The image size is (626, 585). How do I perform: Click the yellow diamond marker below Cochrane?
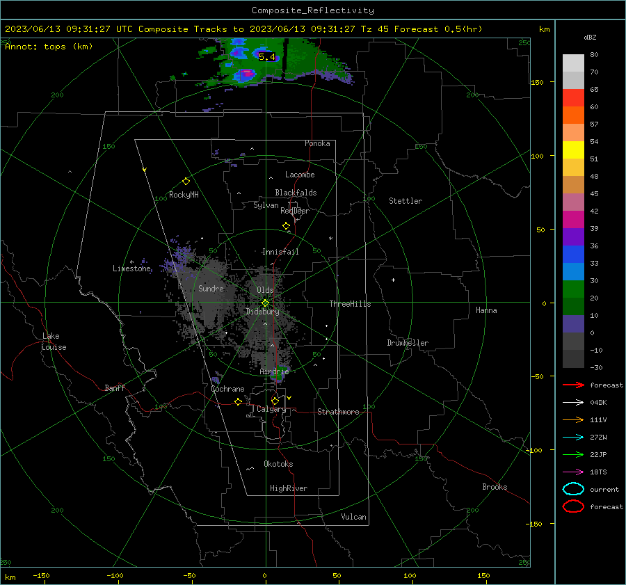tap(238, 401)
